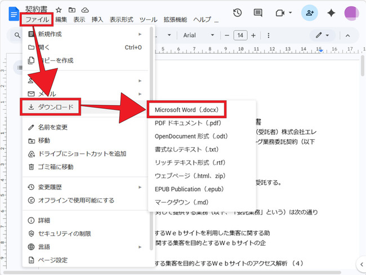Open the 編集 menu

[61, 20]
